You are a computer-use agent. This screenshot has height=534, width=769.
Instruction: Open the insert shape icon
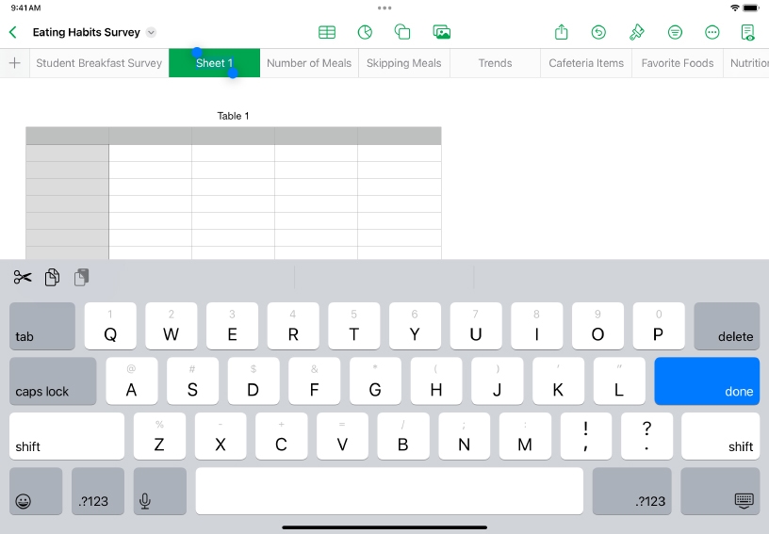coord(402,32)
